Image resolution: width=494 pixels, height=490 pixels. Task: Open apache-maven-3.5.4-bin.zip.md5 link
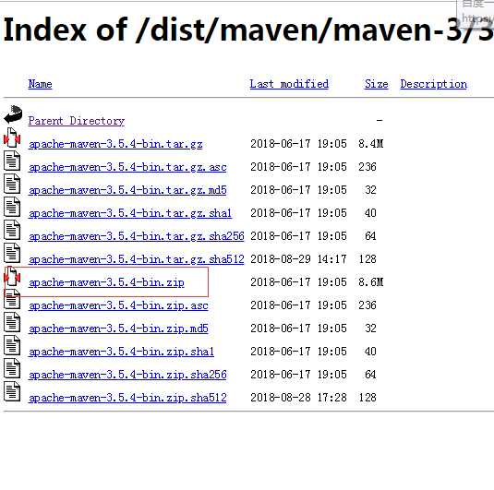coord(118,329)
